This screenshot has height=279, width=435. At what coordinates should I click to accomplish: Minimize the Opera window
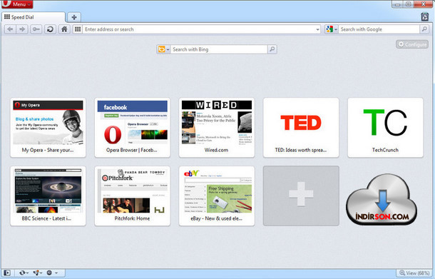click(397, 4)
